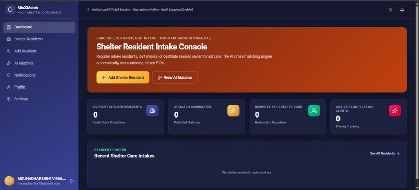Click the Notifications bell icon in sidebar

pos(8,75)
